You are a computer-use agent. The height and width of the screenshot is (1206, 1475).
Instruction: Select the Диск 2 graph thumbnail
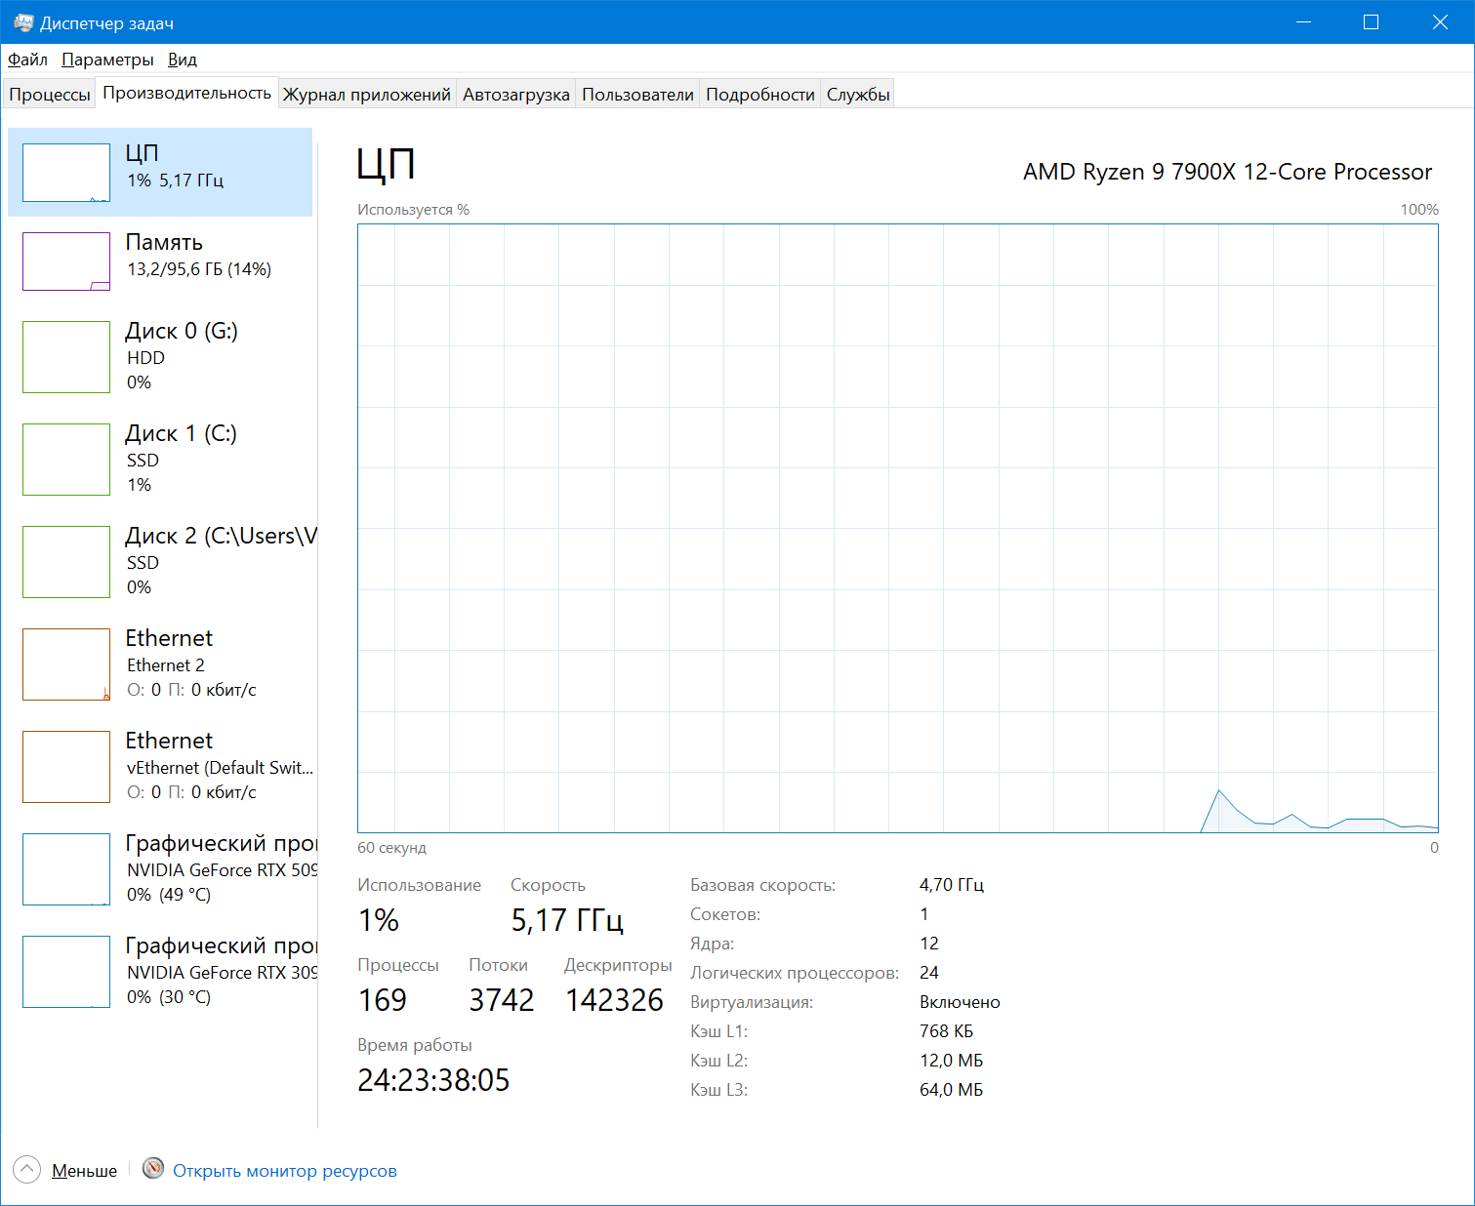click(x=66, y=562)
